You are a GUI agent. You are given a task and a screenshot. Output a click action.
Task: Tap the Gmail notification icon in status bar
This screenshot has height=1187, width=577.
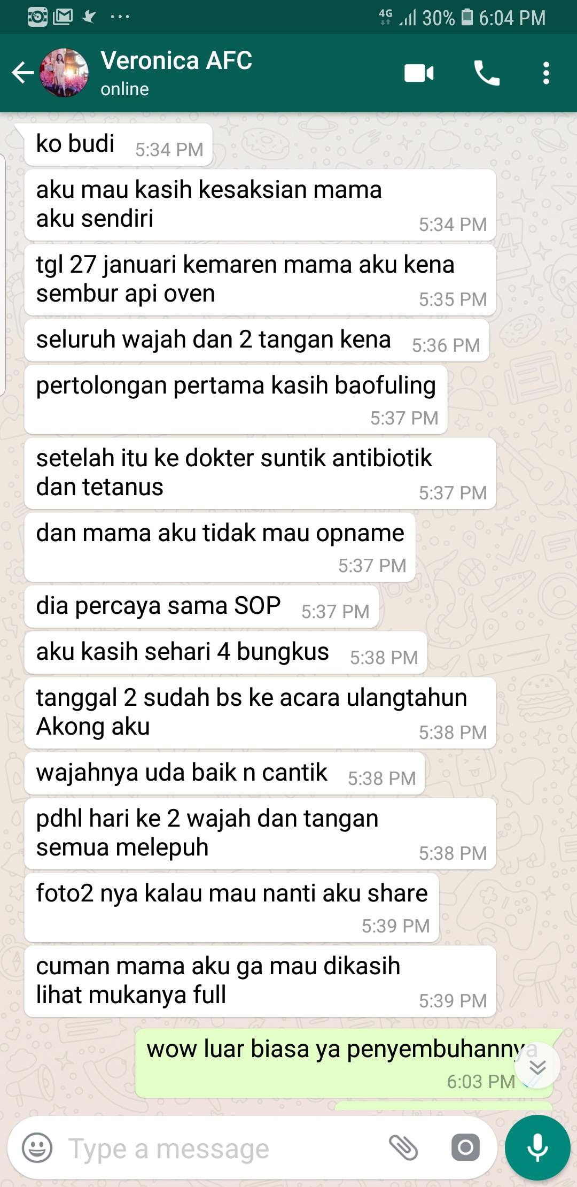63,17
